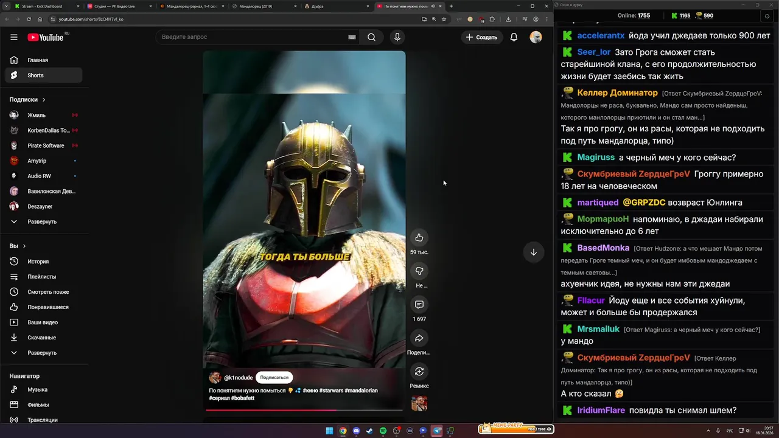Screen dimensions: 779x438
Task: Open Смотреть позже in the sidebar
Action: (x=43, y=292)
